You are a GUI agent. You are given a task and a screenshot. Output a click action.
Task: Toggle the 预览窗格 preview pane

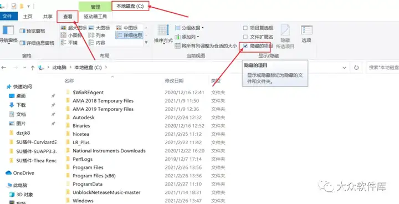tap(33, 31)
